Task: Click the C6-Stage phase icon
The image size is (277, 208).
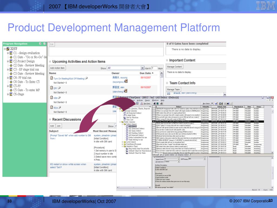Action: coord(11,94)
